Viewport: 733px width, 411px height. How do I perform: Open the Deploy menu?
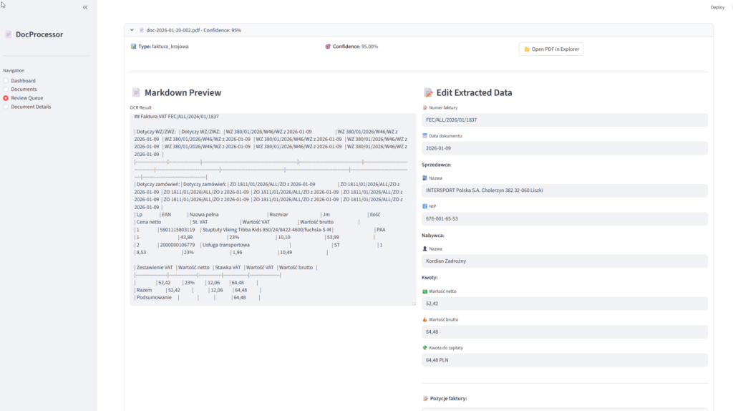(717, 7)
